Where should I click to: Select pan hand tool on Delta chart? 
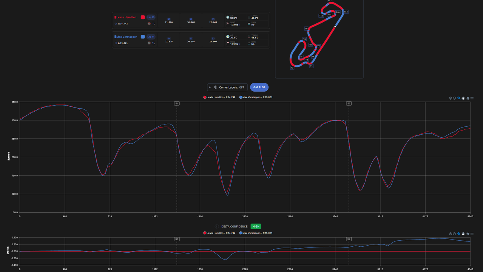463,234
